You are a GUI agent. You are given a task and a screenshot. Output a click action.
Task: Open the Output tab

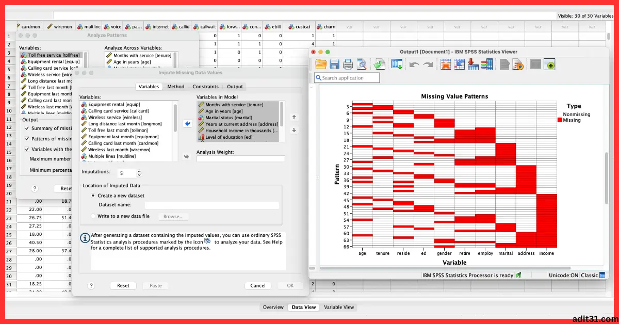[235, 87]
